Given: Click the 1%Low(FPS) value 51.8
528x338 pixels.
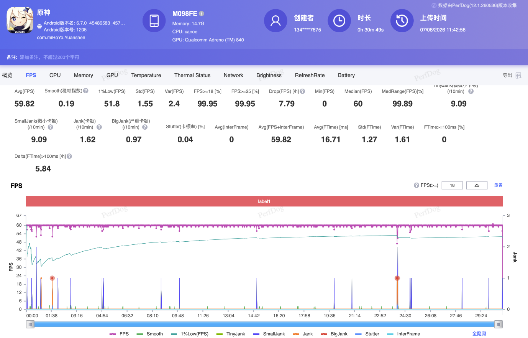Looking at the screenshot, I should [x=112, y=104].
